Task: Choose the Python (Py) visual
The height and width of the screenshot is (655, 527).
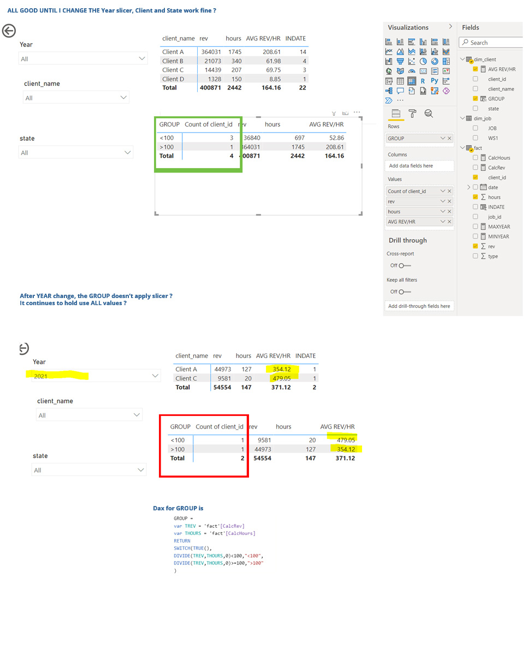Action: pos(435,81)
